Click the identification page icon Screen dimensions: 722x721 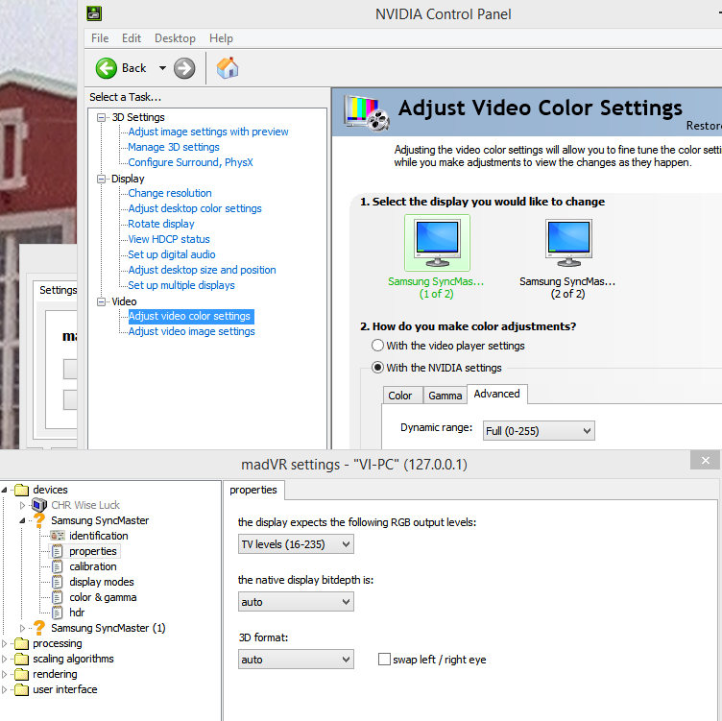click(x=58, y=536)
